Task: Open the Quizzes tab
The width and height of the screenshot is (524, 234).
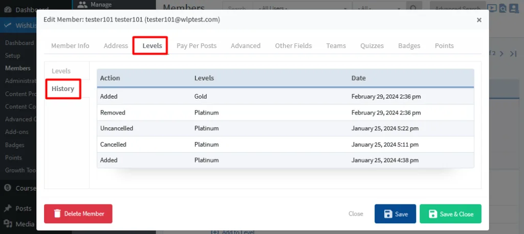Action: (x=372, y=45)
